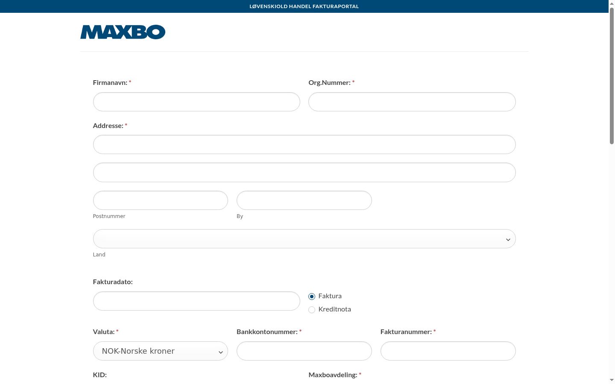Click the page vertical scrollbar thumb
The width and height of the screenshot is (615, 384).
tap(612, 76)
